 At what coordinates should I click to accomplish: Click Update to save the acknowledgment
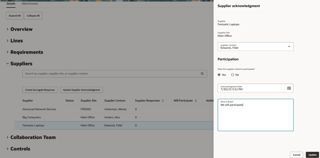(312, 155)
